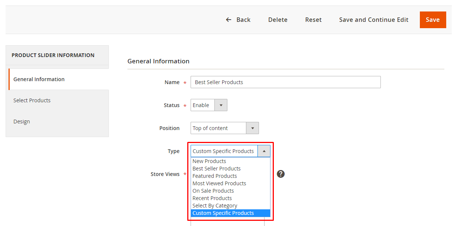Pick Select By Category option
Image resolution: width=457 pixels, height=226 pixels.
click(215, 206)
